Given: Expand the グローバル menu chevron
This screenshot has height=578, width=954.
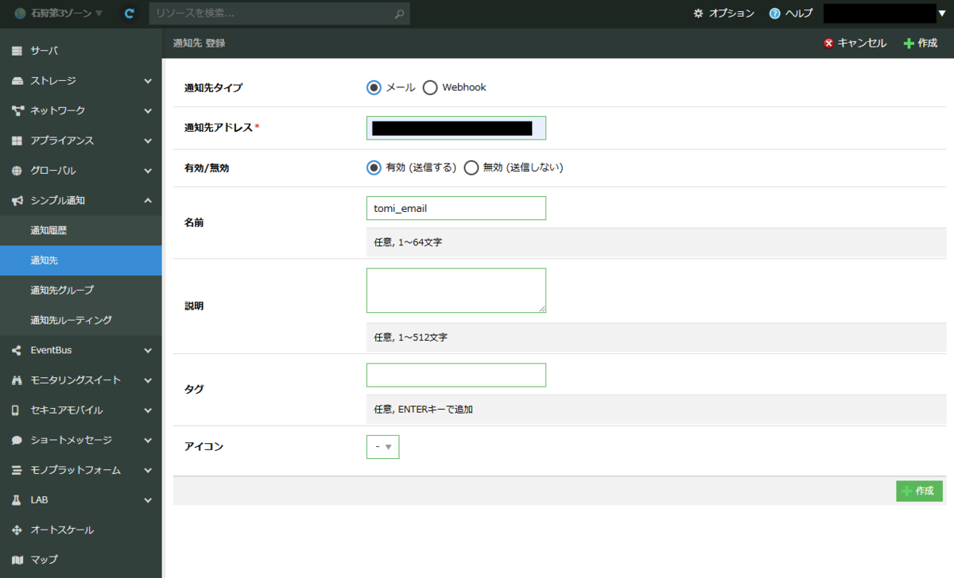Looking at the screenshot, I should point(148,171).
